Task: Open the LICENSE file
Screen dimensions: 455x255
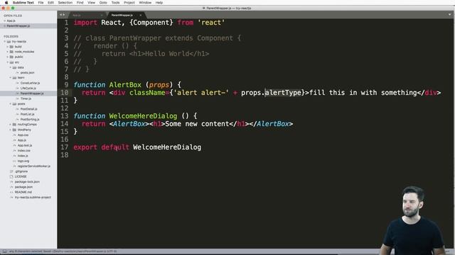Action: point(21,176)
